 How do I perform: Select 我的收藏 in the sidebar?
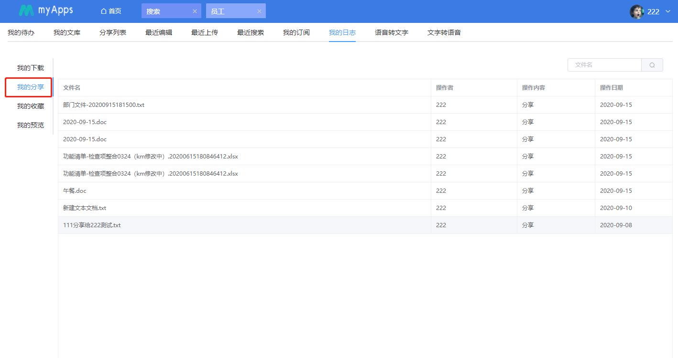[31, 106]
